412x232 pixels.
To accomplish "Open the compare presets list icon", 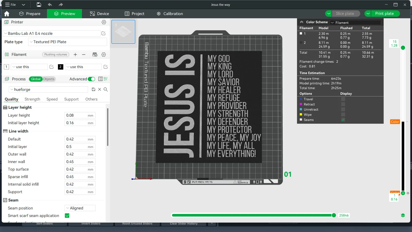I will tap(100, 79).
